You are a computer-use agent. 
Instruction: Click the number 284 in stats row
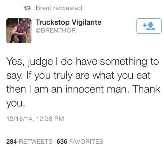(11, 141)
